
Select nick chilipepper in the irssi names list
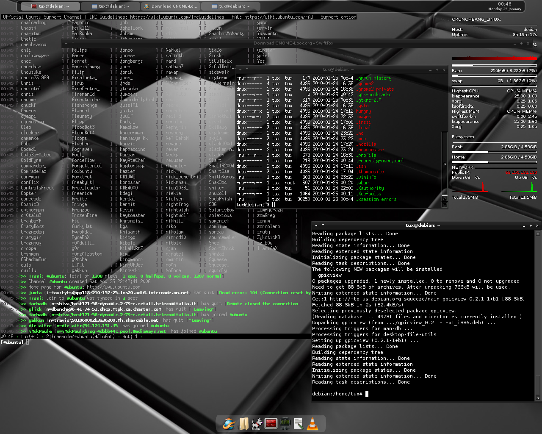point(35,56)
